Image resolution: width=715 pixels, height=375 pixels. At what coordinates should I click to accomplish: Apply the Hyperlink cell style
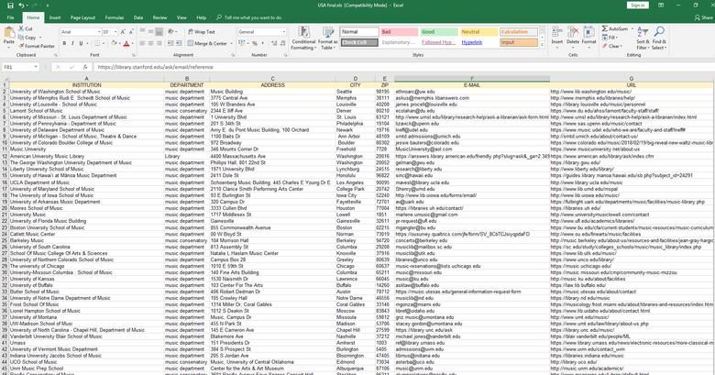click(x=478, y=42)
